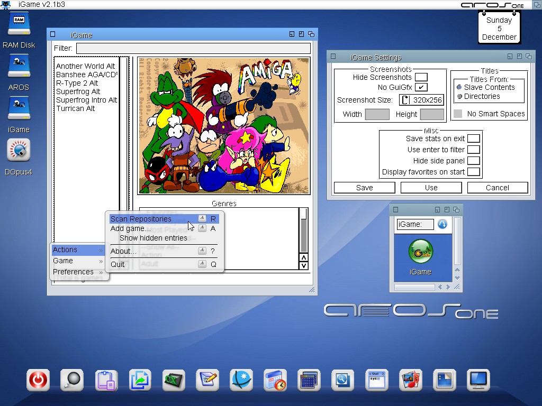
Task: Expand the Game submenu
Action: coord(78,261)
